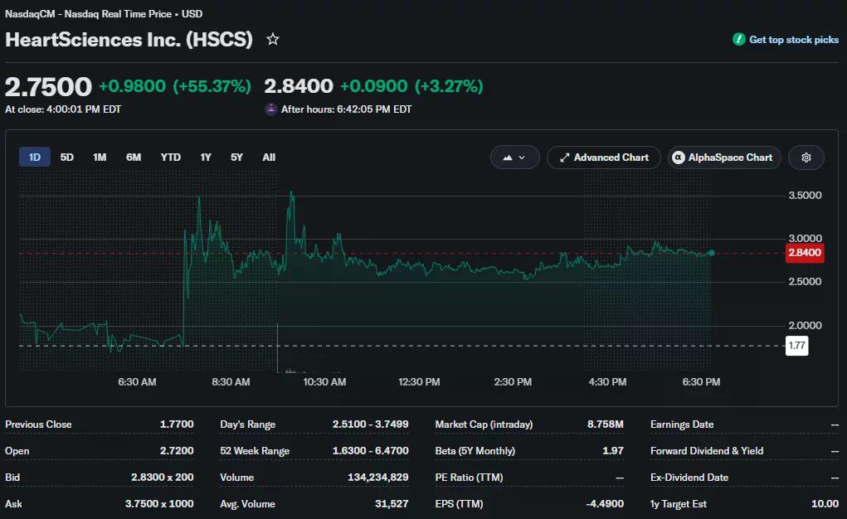Click the AlphaSpace logo icon

679,158
